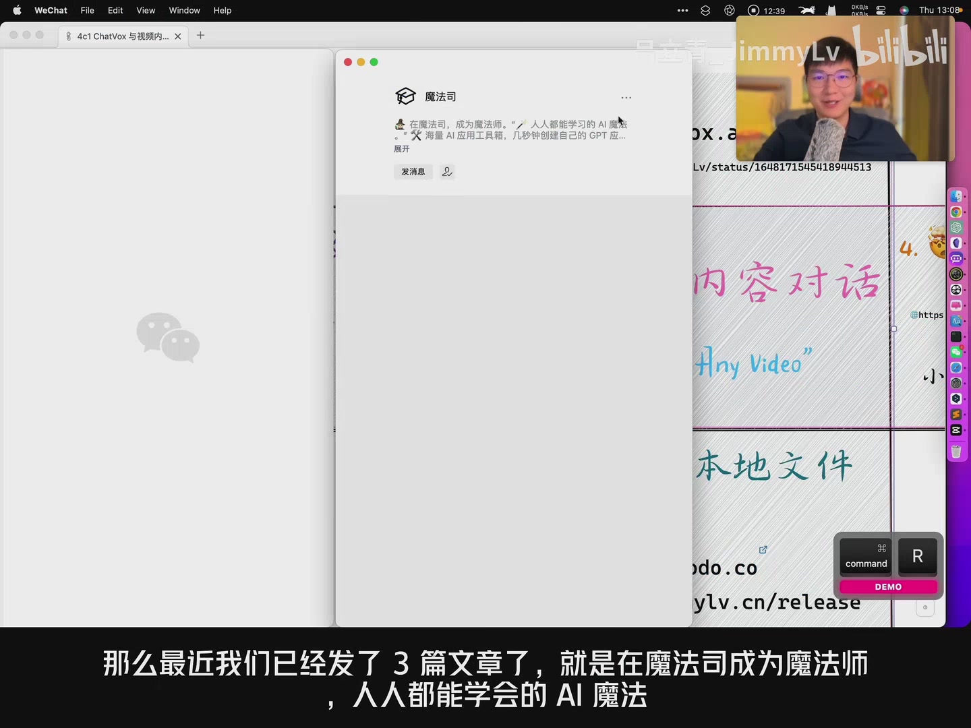Click the 魔法司 account avatar

click(405, 96)
